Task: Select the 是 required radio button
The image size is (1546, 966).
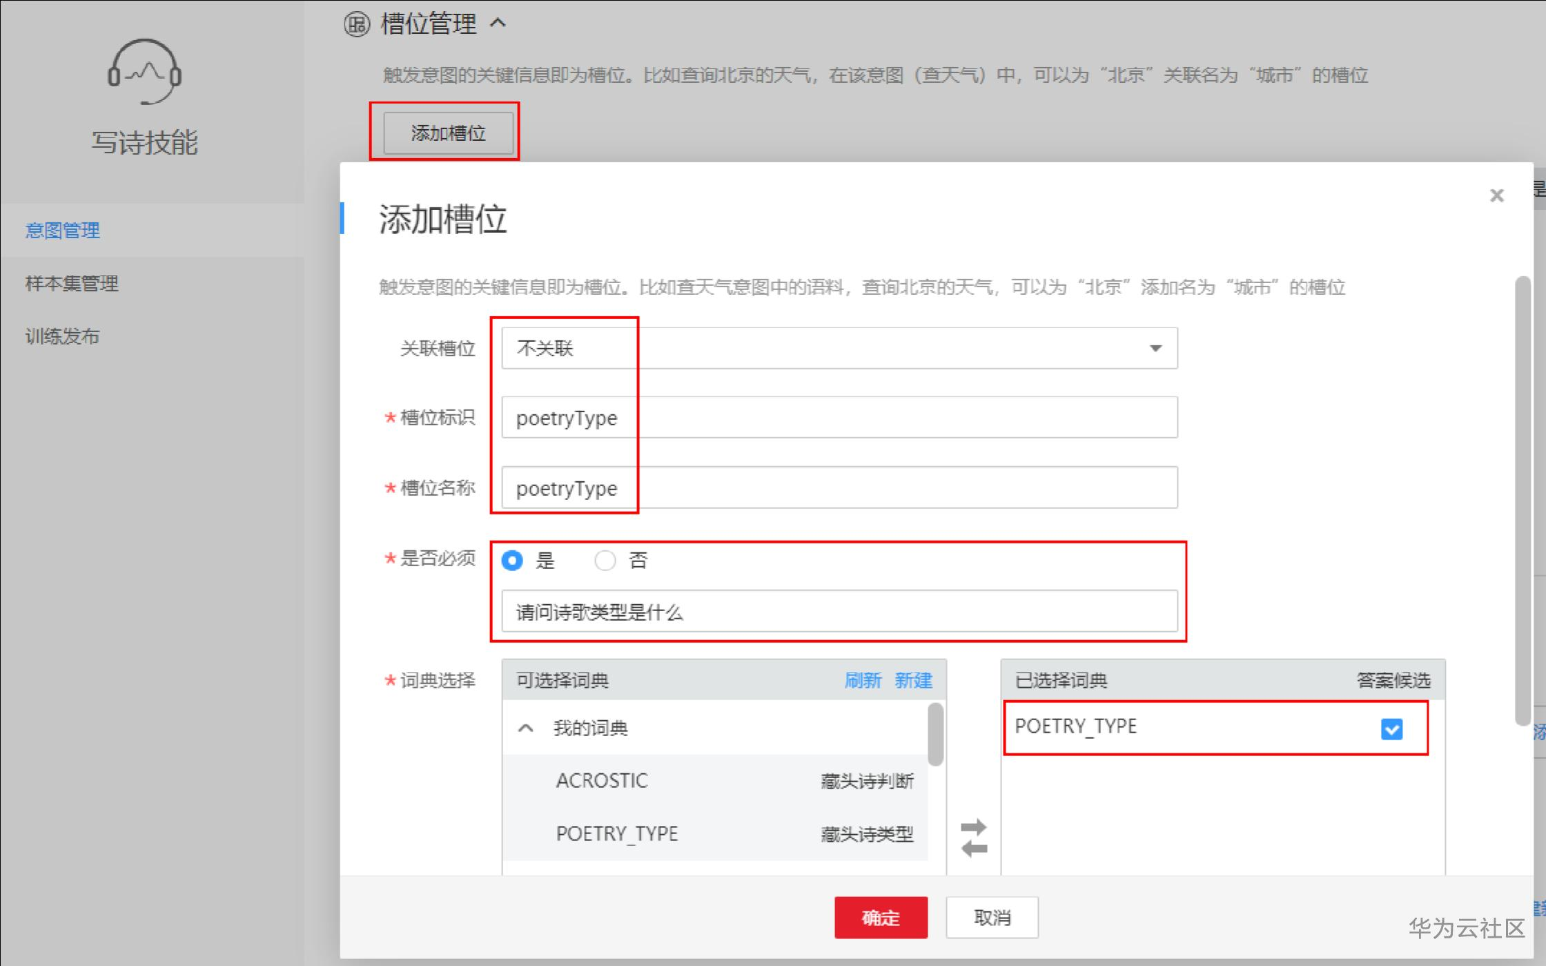Action: pos(513,560)
